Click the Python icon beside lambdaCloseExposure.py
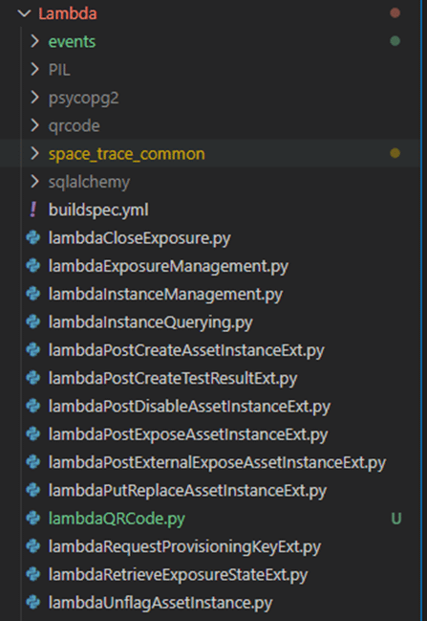Viewport: 427px width, 621px height. (33, 237)
